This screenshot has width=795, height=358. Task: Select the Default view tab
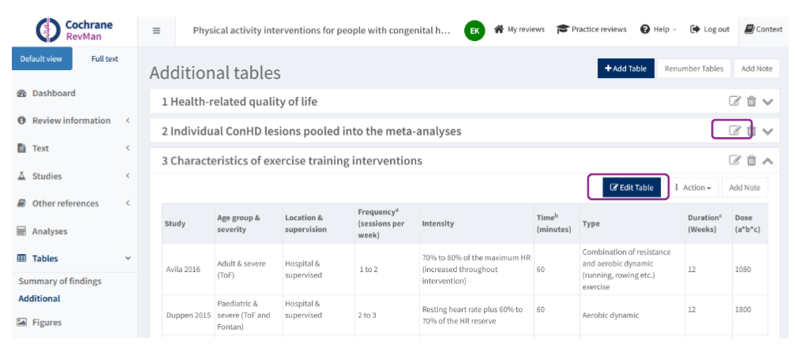(41, 59)
